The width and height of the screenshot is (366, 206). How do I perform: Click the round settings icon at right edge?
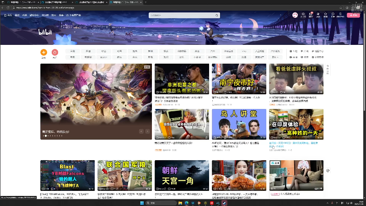click(328, 171)
